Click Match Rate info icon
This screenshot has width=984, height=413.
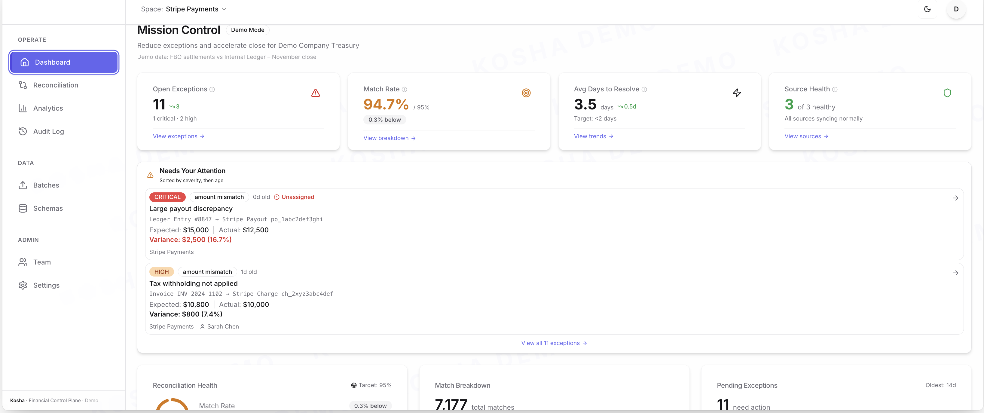(404, 89)
